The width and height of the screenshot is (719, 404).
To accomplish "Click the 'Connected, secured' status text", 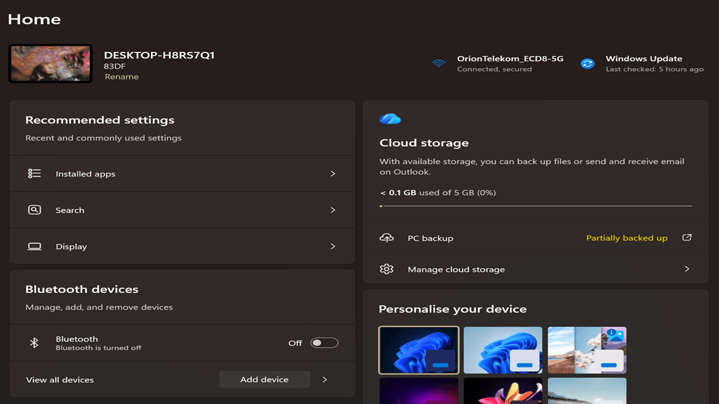I will [494, 69].
